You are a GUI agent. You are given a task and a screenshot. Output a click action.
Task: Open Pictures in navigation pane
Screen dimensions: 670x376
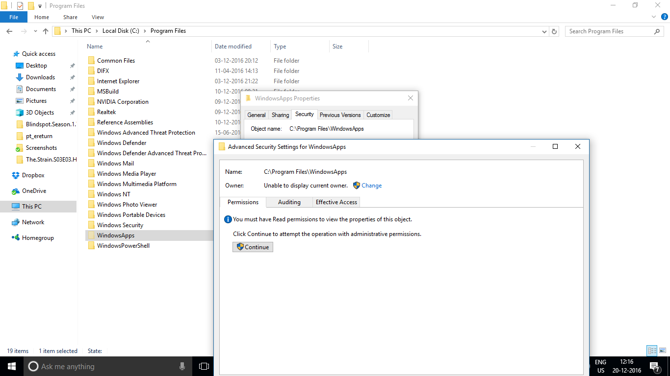(36, 101)
